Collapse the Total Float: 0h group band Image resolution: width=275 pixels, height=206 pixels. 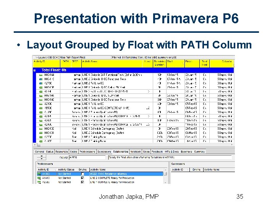[x=34, y=71]
